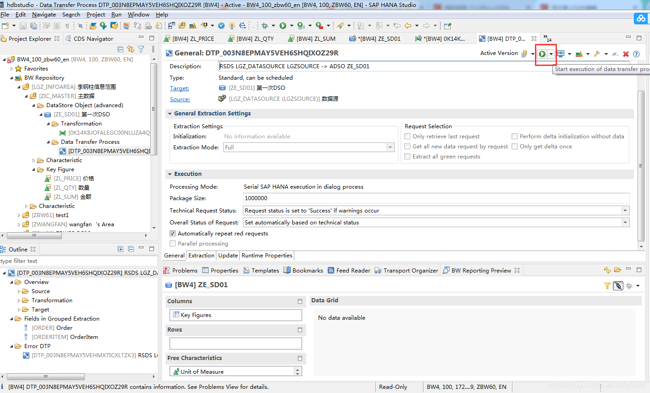
Task: Collapse the Key Figure tree node
Action: [x=34, y=169]
